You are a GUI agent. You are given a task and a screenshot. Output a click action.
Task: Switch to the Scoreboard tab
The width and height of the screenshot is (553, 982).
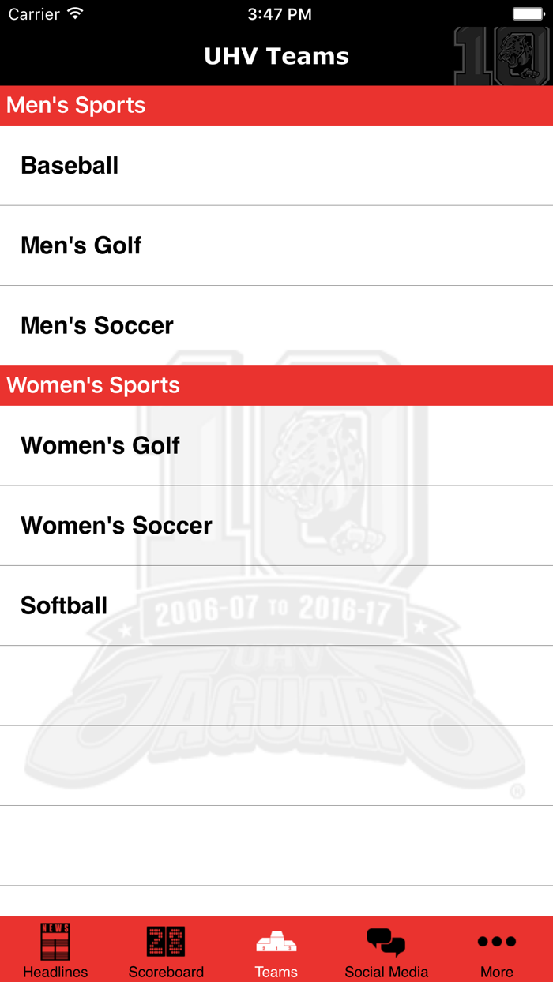(x=165, y=949)
